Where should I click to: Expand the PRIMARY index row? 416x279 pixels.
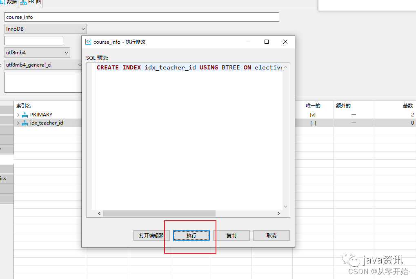(x=18, y=115)
